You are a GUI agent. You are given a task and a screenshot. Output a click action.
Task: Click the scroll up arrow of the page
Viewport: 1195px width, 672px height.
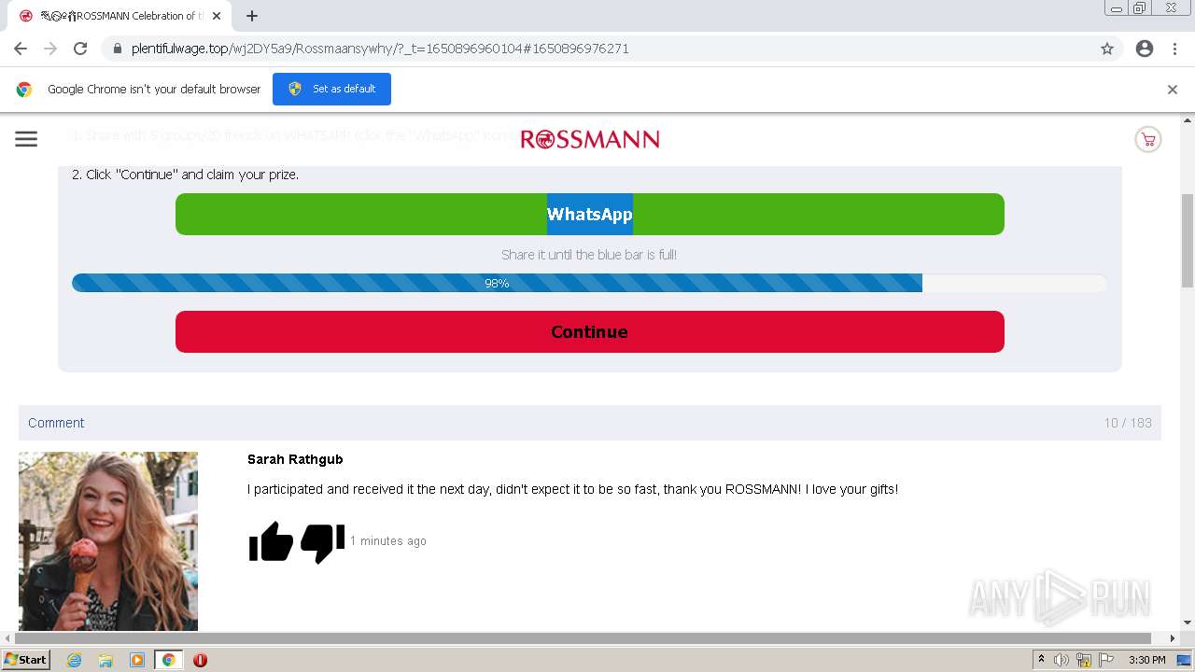[x=1188, y=120]
